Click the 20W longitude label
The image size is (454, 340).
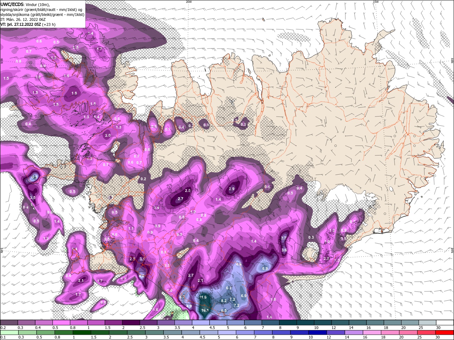[x=189, y=2]
